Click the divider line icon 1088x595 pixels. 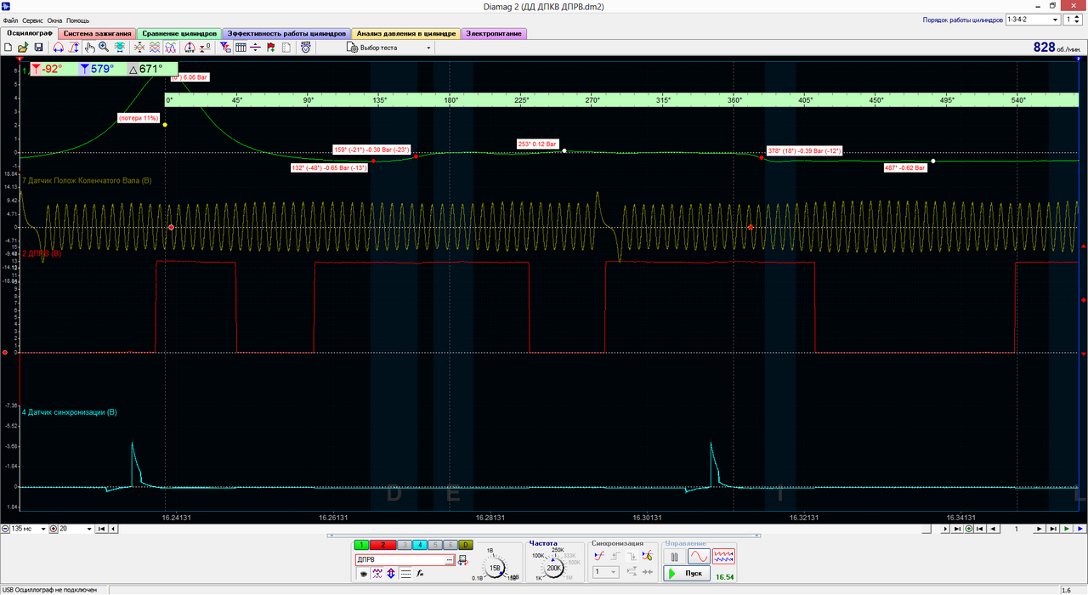click(x=255, y=48)
